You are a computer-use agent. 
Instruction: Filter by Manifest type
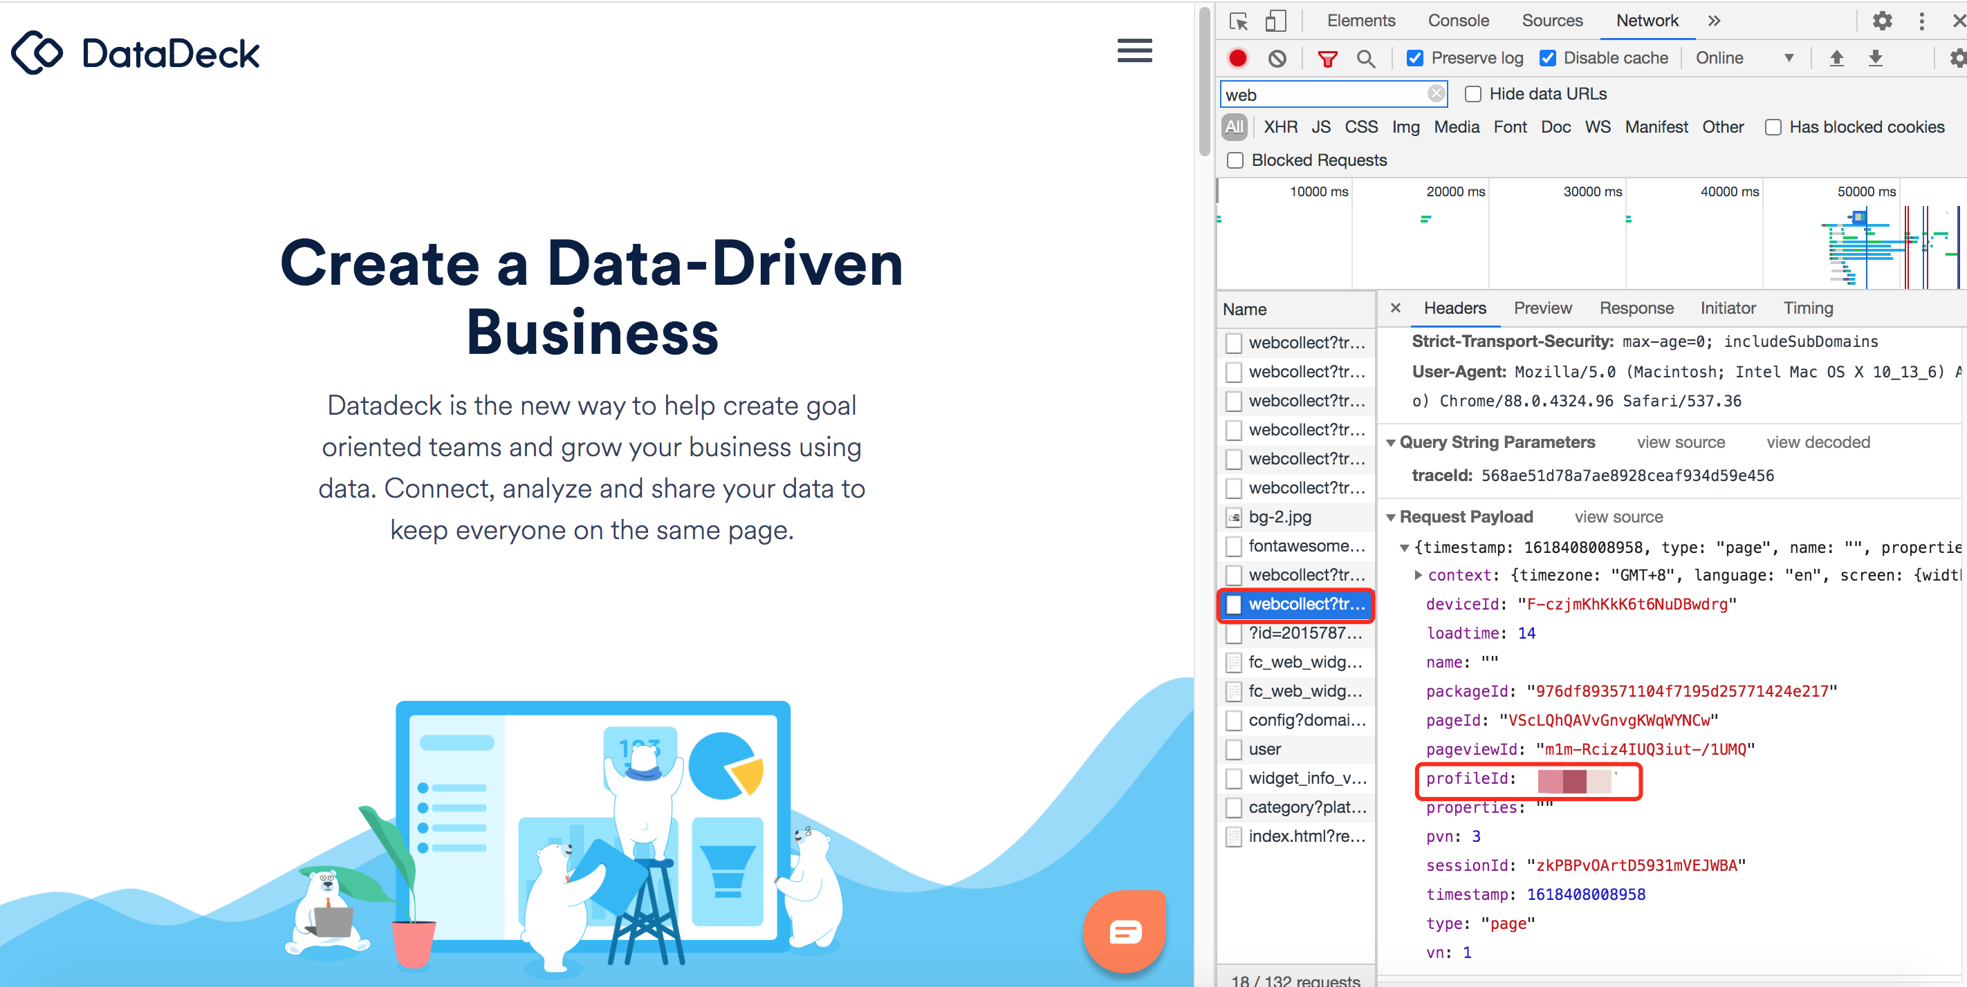[x=1656, y=126]
